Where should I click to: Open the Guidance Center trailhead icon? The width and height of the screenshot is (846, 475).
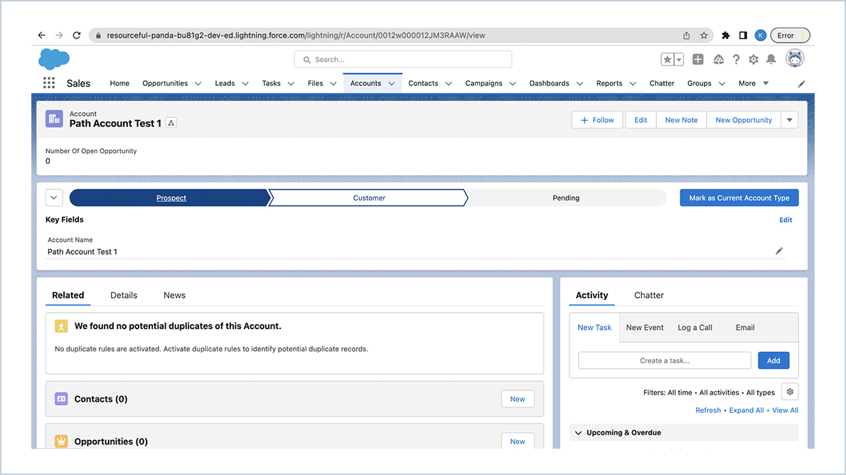pos(718,60)
